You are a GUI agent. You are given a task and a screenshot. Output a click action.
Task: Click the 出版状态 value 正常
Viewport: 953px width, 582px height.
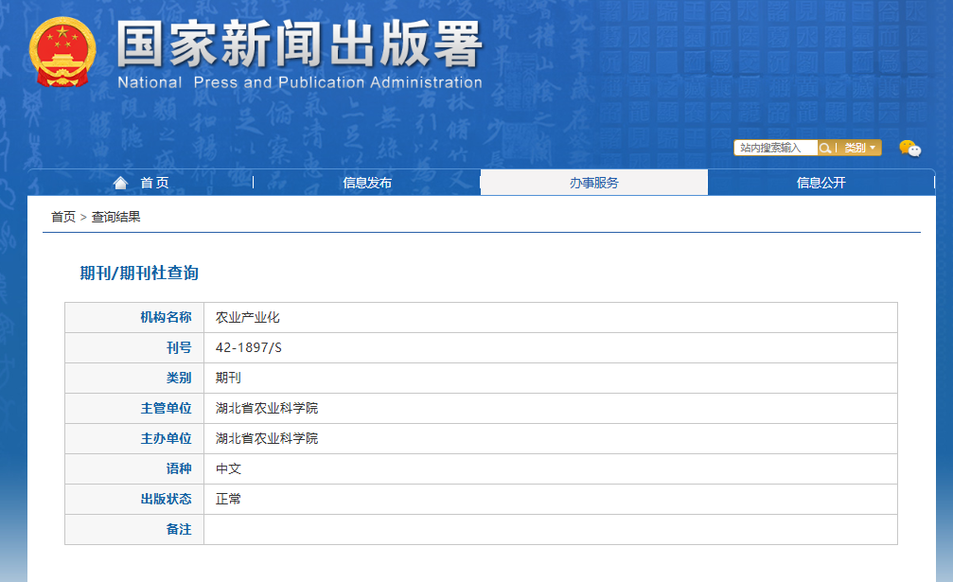229,499
